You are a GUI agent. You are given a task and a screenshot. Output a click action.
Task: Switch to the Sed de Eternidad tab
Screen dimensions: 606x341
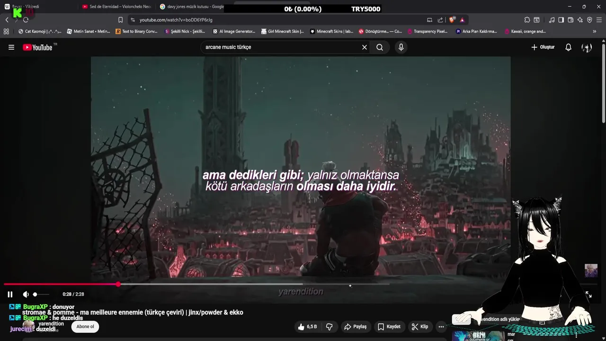click(116, 7)
